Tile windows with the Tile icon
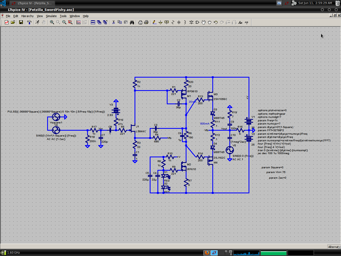The width and height of the screenshot is (341, 256). (x=93, y=22)
